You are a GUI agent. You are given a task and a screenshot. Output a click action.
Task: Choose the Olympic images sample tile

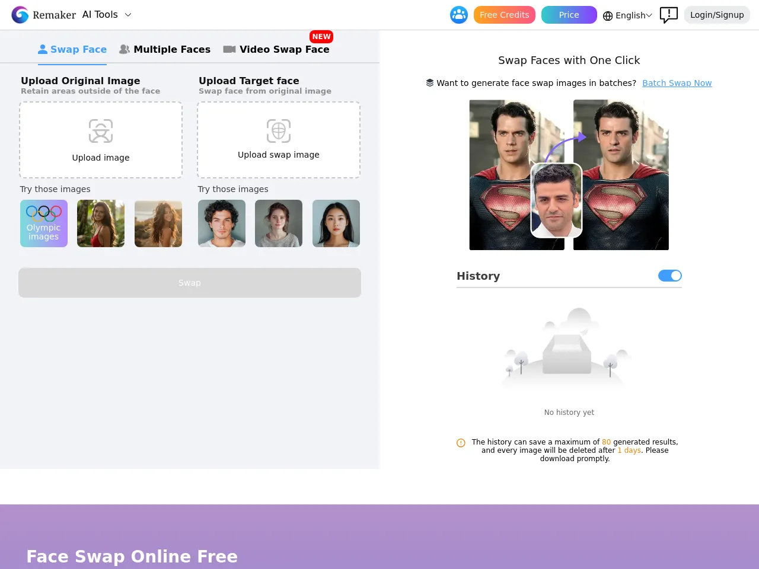point(44,223)
